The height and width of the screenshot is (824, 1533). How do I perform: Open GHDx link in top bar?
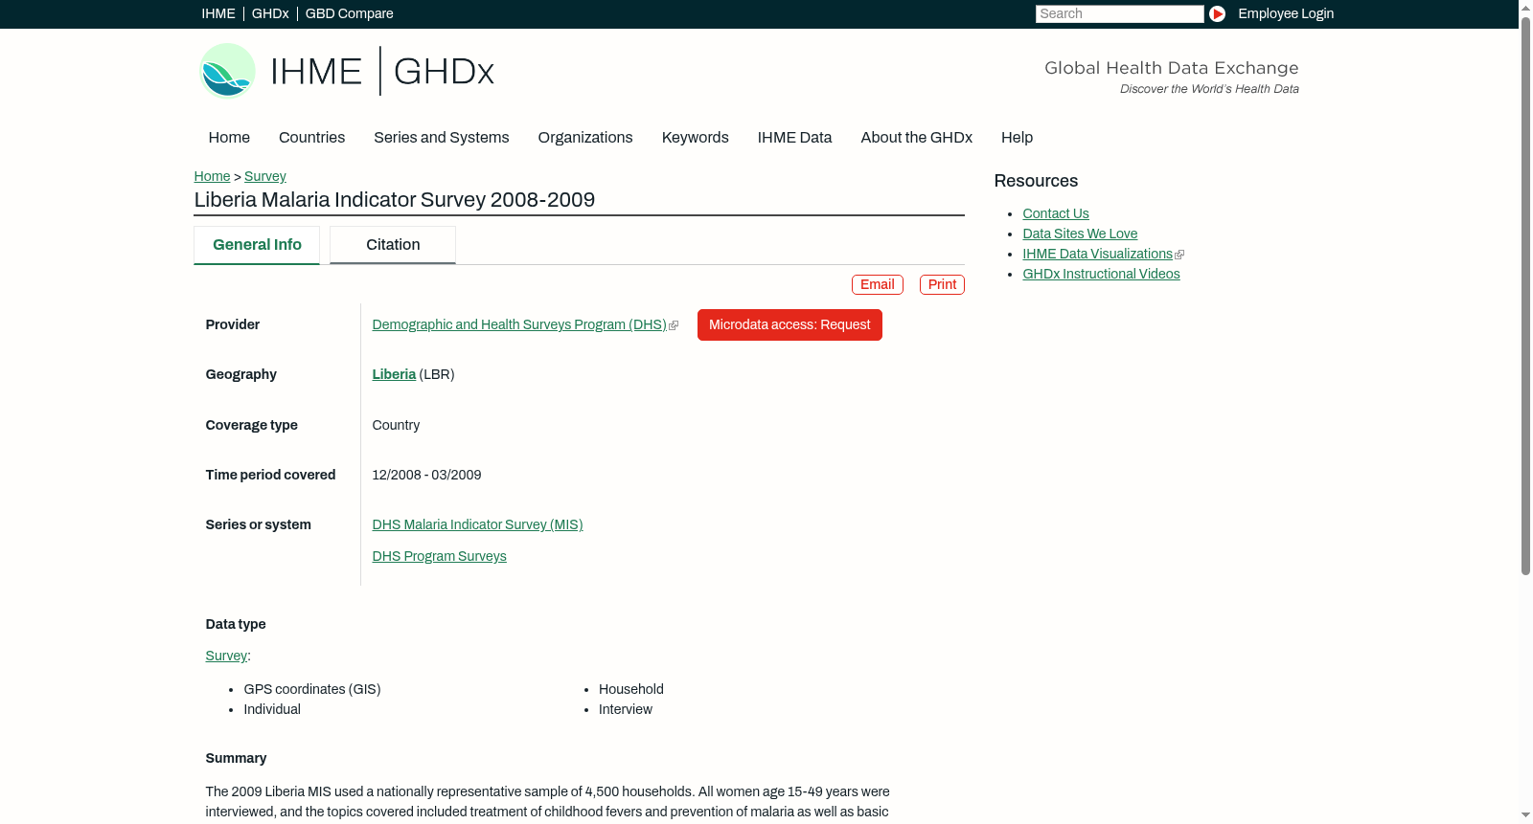point(270,13)
